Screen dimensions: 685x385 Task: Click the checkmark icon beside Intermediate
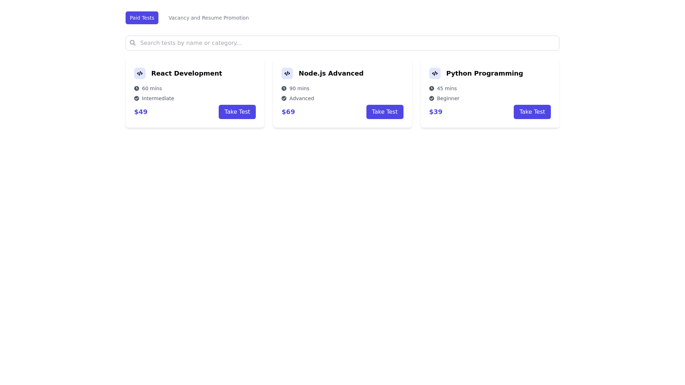tap(137, 98)
